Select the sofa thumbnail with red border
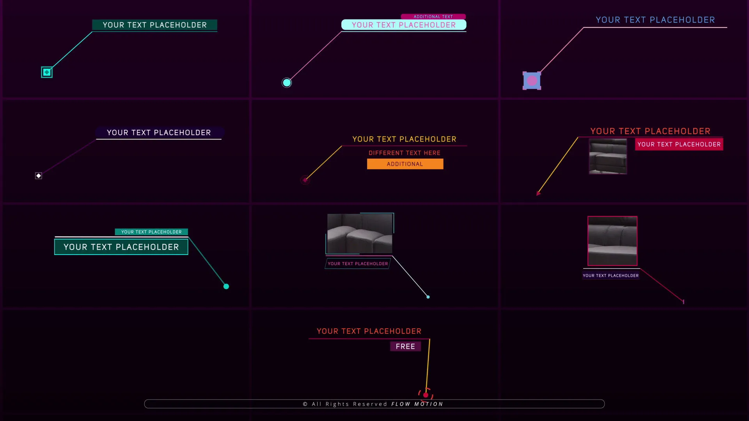Image resolution: width=749 pixels, height=421 pixels. (612, 241)
